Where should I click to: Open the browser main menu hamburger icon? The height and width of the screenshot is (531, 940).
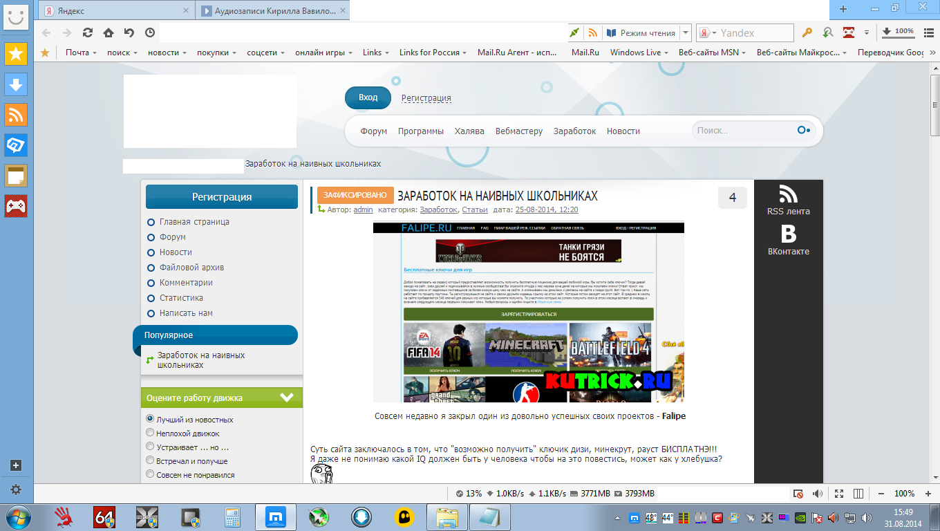pos(928,32)
